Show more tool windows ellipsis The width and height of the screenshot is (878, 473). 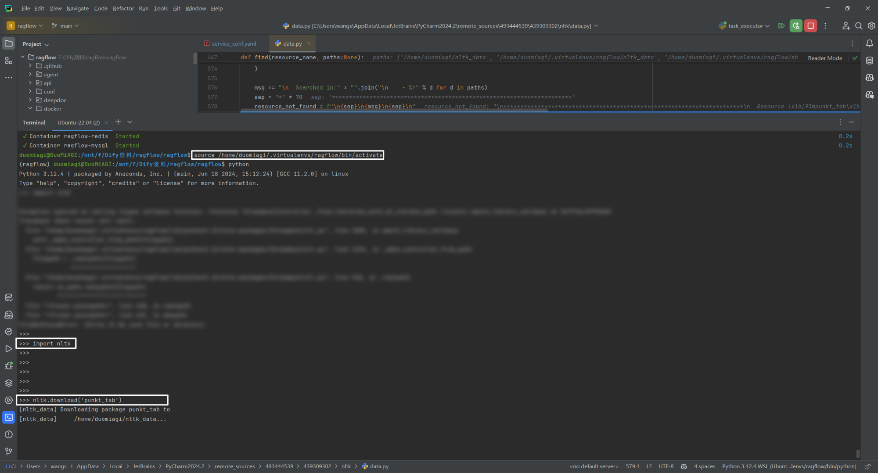click(9, 78)
